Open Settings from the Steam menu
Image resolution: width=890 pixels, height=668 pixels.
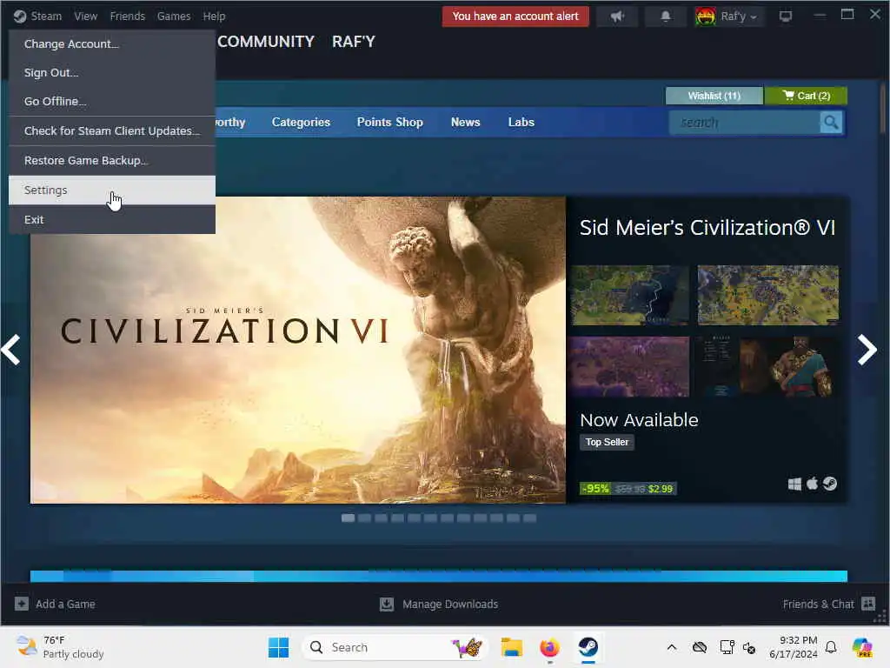112,190
